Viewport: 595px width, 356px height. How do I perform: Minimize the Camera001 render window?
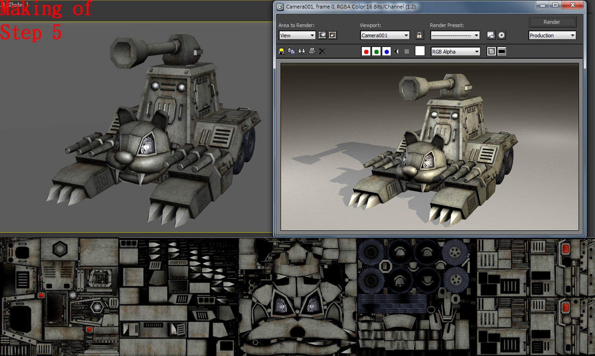[542, 6]
